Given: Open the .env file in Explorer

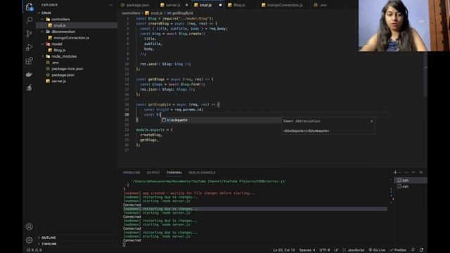Looking at the screenshot, I should tap(55, 63).
